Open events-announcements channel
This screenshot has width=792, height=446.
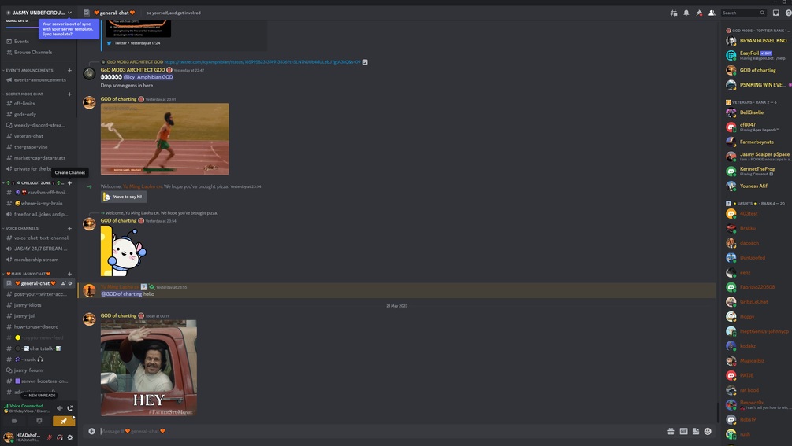click(39, 80)
